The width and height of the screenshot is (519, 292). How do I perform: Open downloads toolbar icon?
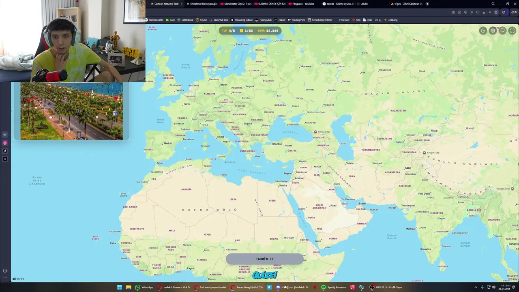[484, 12]
